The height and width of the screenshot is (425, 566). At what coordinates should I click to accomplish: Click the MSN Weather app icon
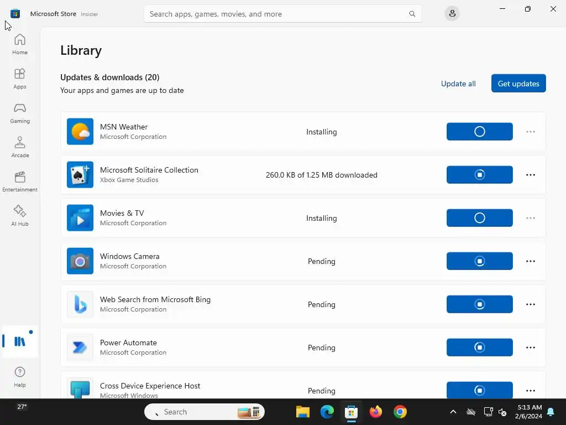pyautogui.click(x=80, y=132)
